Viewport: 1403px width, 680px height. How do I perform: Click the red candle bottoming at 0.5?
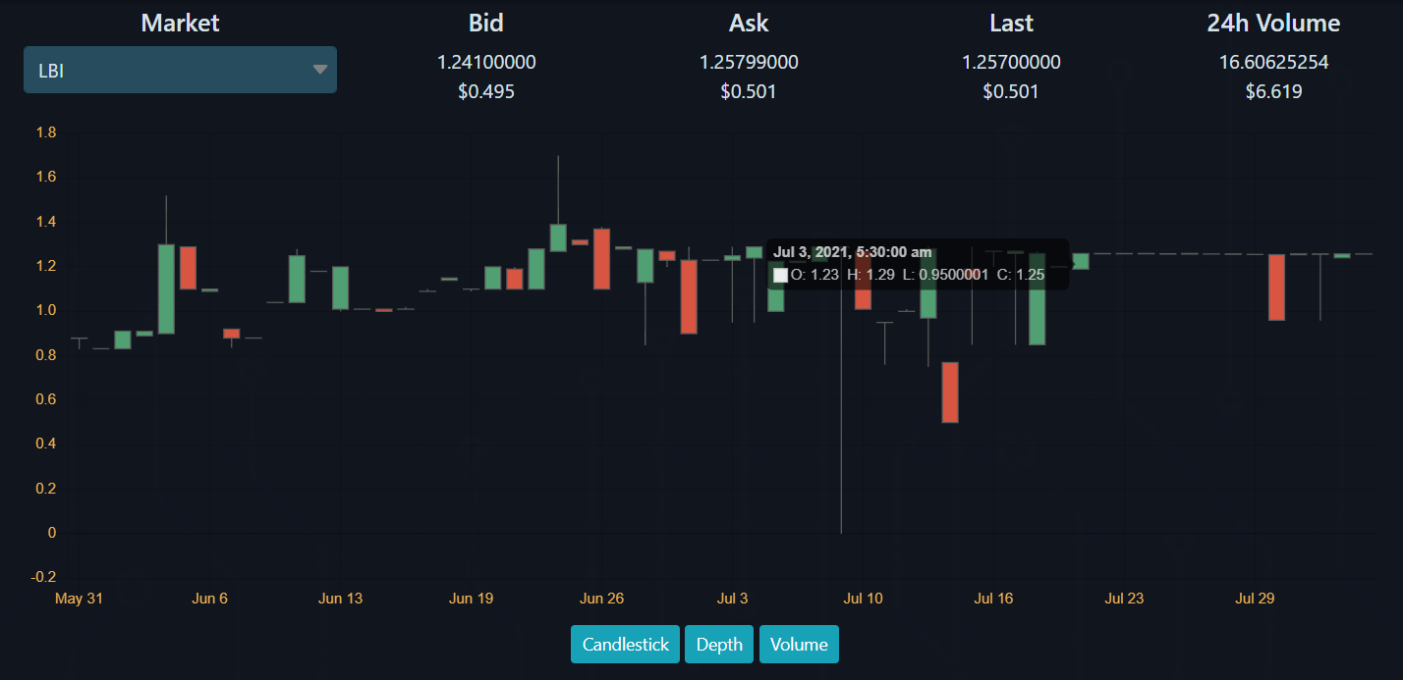pyautogui.click(x=950, y=392)
